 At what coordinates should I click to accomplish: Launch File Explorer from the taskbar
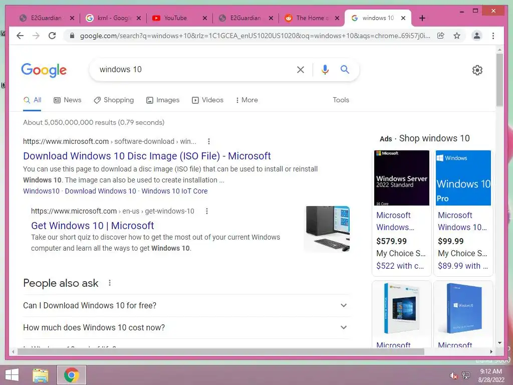(41, 375)
